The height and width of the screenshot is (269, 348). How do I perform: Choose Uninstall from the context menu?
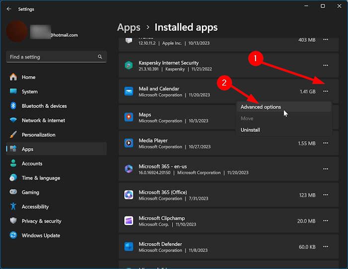(284, 130)
